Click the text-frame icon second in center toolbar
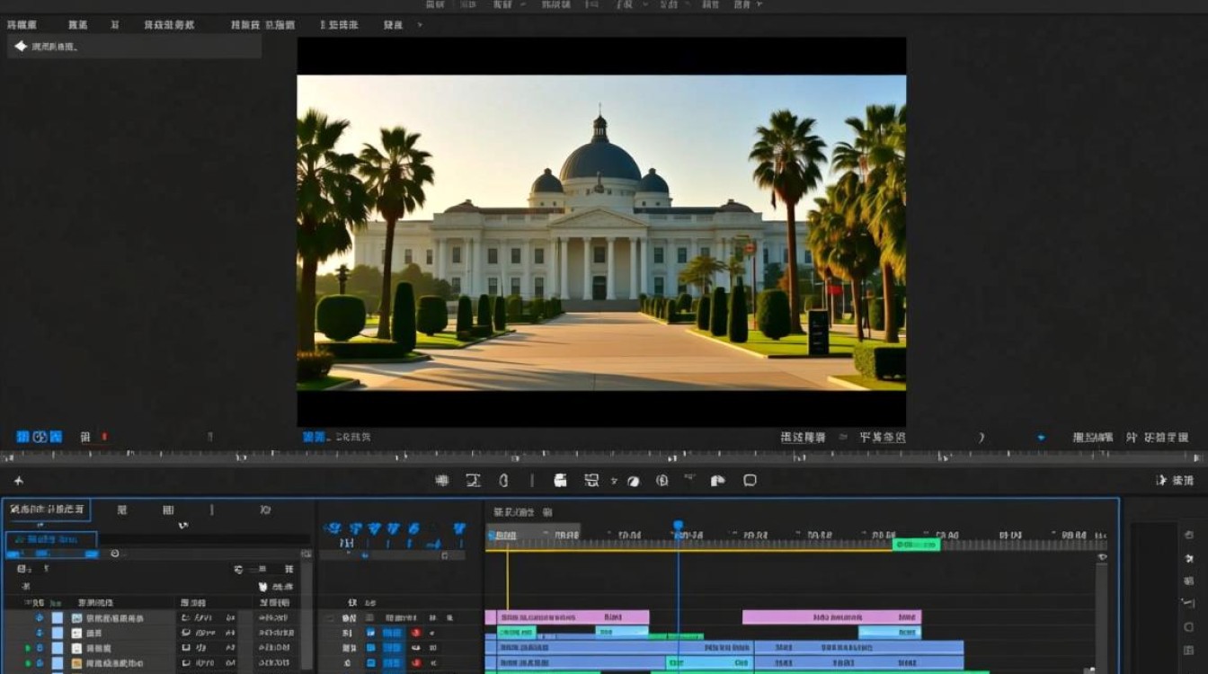Screen dimensions: 1208x674 (473, 481)
